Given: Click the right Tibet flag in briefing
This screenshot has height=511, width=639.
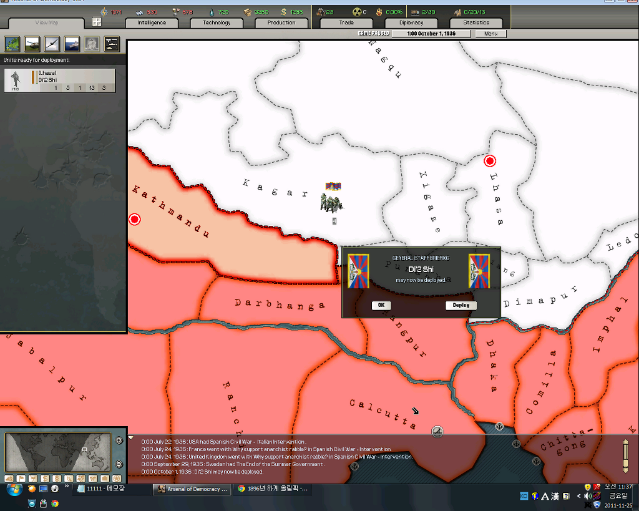Looking at the screenshot, I should (x=479, y=271).
